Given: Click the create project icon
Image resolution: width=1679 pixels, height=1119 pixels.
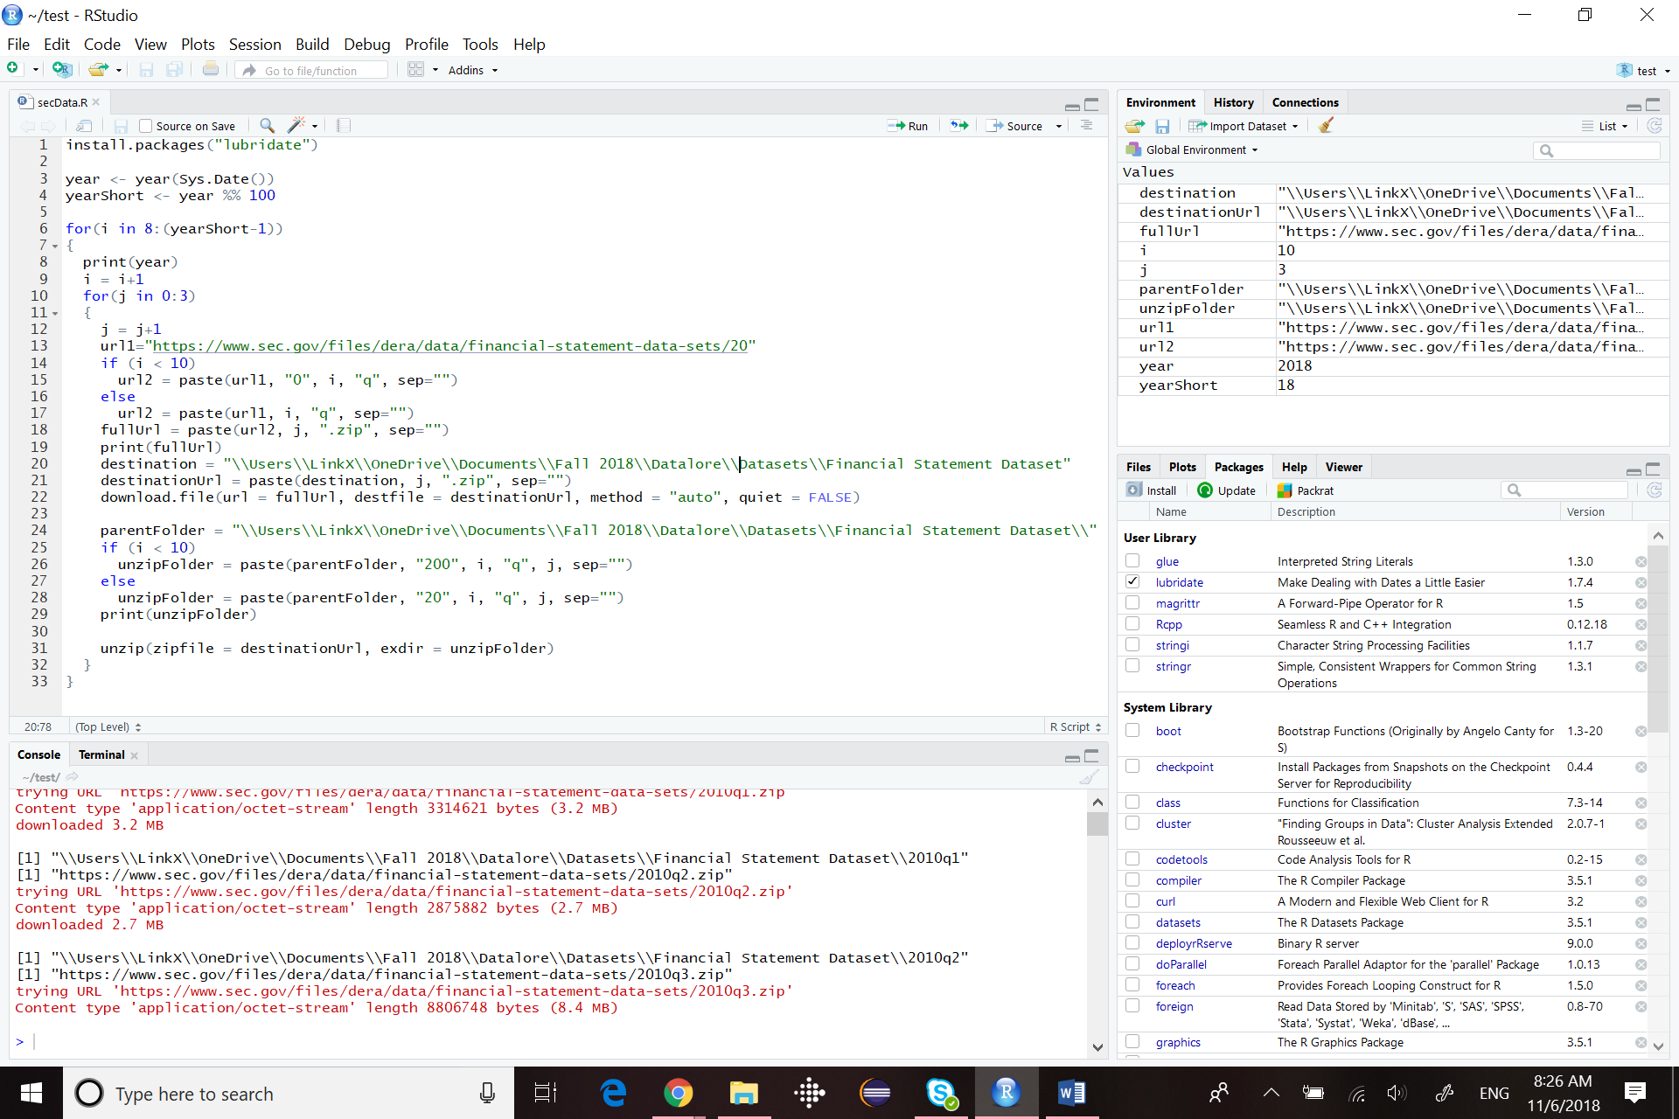Looking at the screenshot, I should click(61, 69).
